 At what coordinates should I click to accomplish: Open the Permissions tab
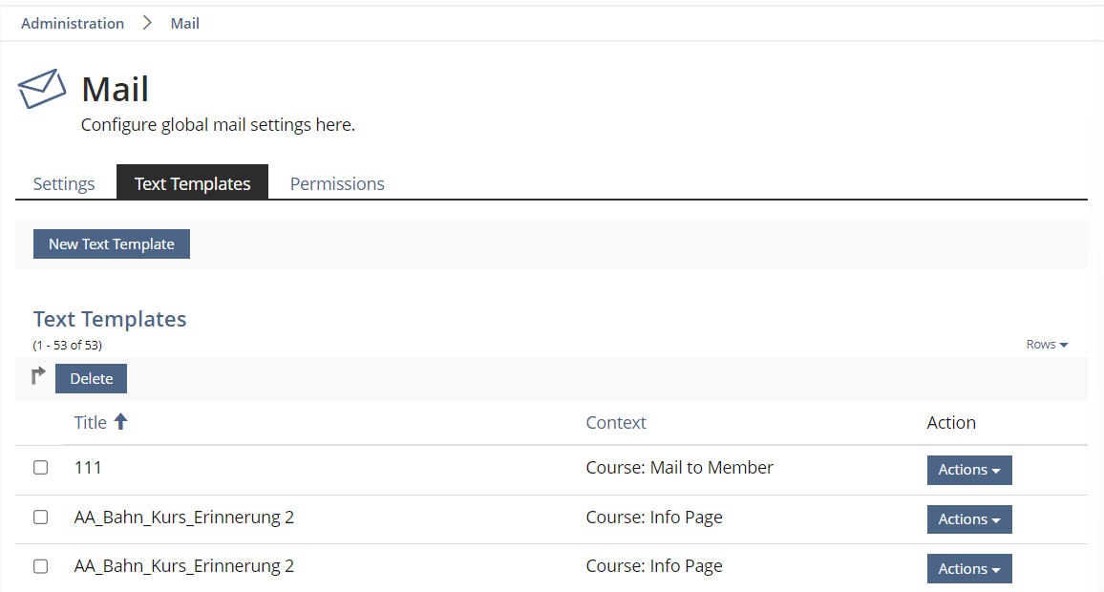(x=337, y=183)
